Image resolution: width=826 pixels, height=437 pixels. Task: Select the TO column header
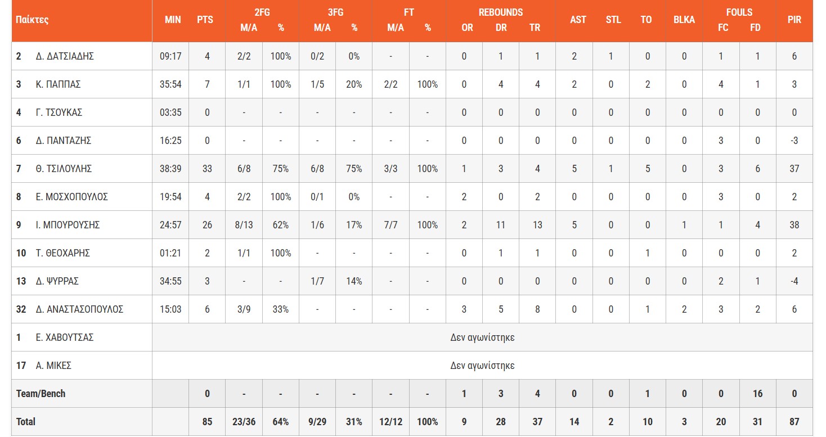point(646,20)
